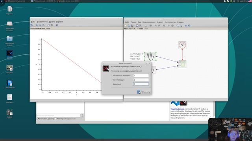Switch to Графическое окно in top taskbar

tap(69, 1)
